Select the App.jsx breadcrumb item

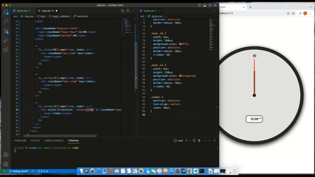point(28,16)
